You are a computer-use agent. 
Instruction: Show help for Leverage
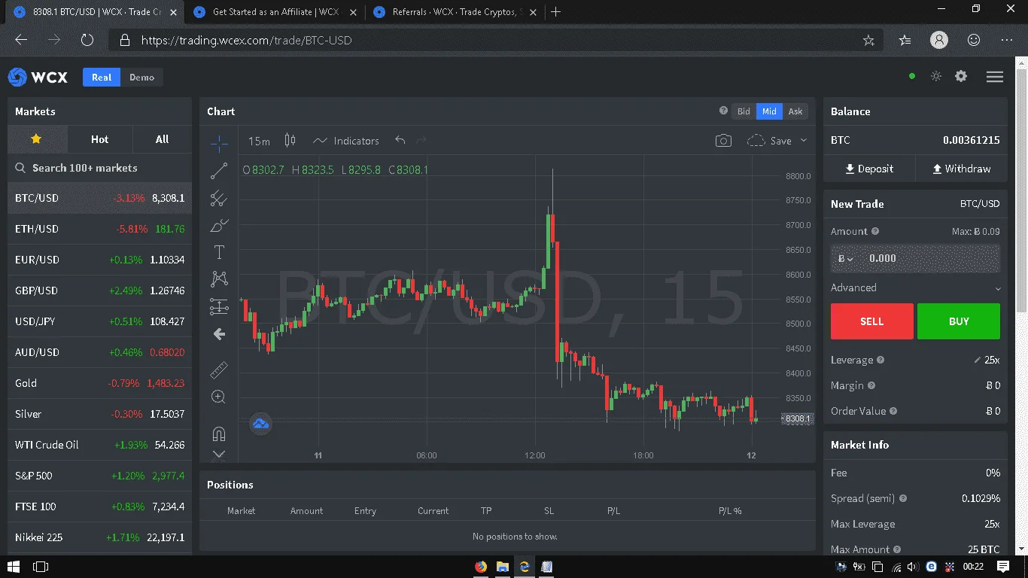[880, 360]
